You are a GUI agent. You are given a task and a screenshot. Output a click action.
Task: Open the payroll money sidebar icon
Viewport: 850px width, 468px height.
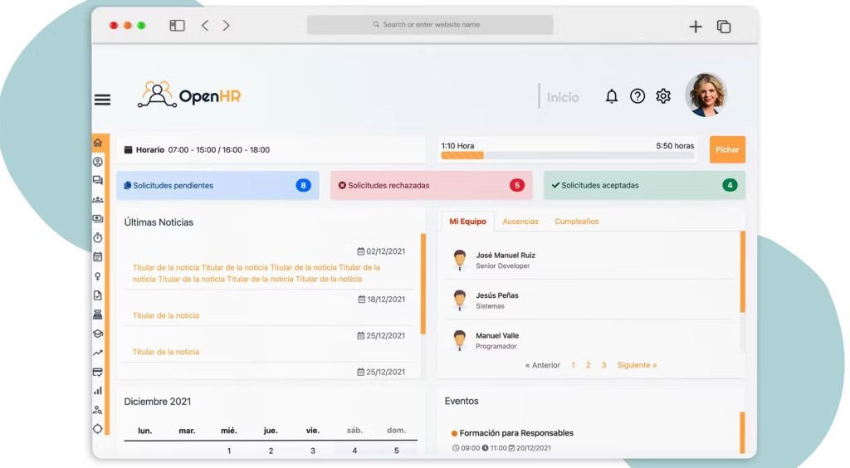coord(98,219)
